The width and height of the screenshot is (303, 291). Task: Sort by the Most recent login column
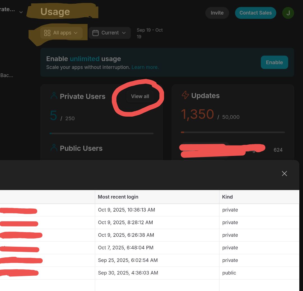(118, 197)
